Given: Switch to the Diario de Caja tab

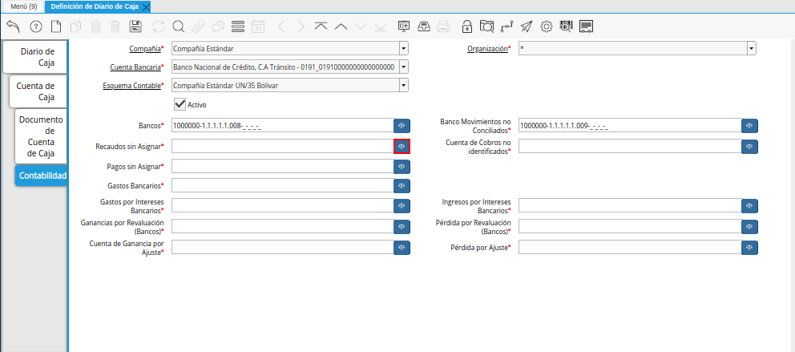Looking at the screenshot, I should tap(37, 57).
